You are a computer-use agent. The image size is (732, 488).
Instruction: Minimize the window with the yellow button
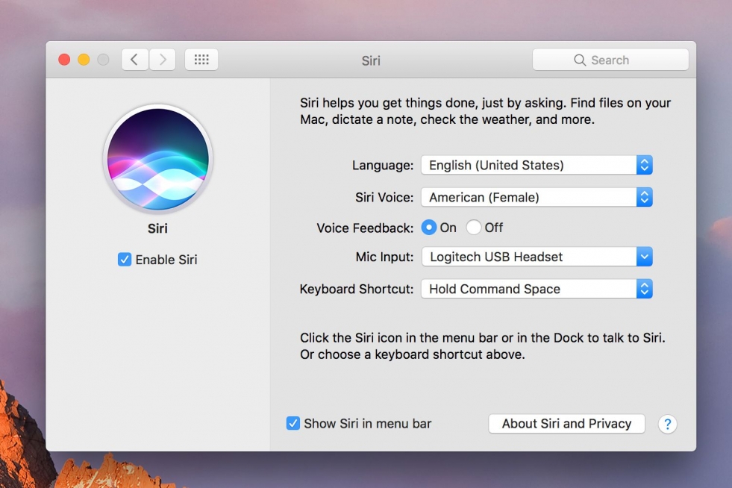point(84,60)
